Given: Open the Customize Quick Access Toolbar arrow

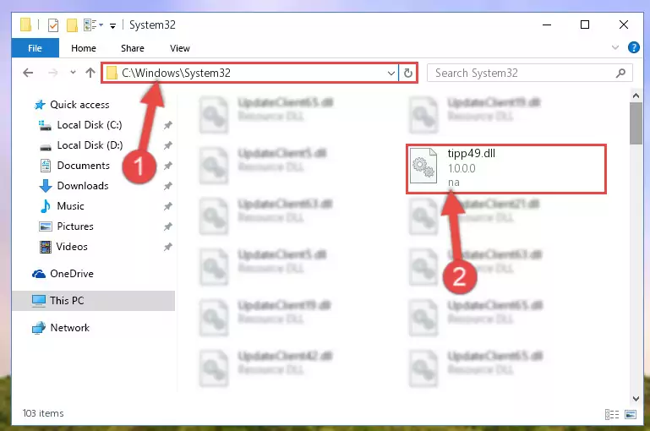Looking at the screenshot, I should click(112, 25).
